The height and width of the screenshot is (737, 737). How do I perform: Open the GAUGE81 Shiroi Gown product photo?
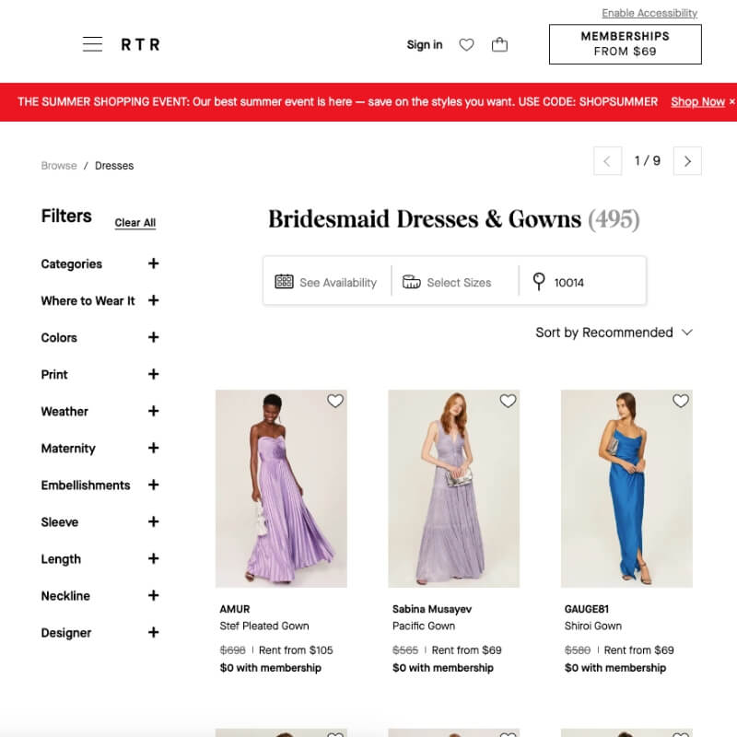point(626,488)
